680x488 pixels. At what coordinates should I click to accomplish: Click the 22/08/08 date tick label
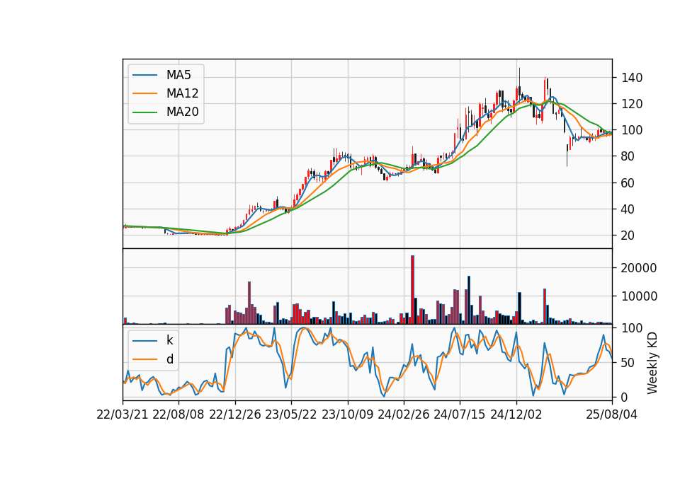(178, 414)
